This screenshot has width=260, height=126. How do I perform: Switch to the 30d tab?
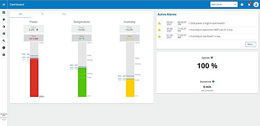[x=64, y=14]
